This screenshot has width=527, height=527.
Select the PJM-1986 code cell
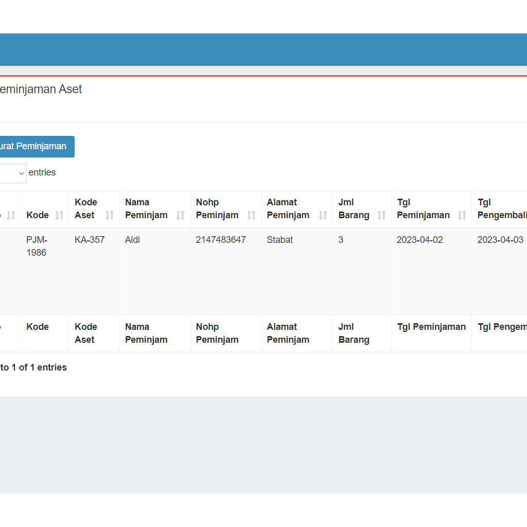point(37,246)
